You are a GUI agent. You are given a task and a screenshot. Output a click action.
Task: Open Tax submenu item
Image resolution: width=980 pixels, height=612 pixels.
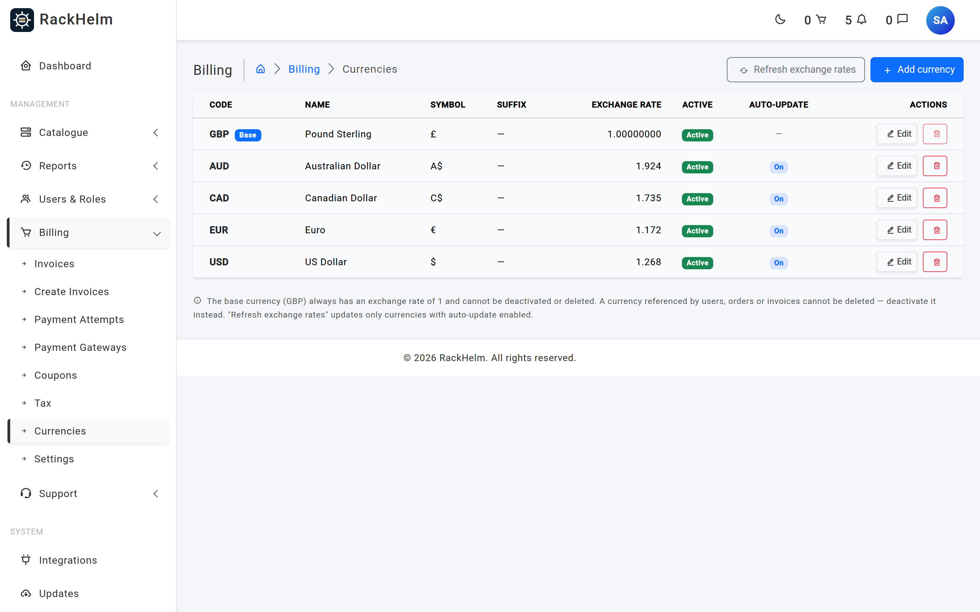(x=88, y=403)
